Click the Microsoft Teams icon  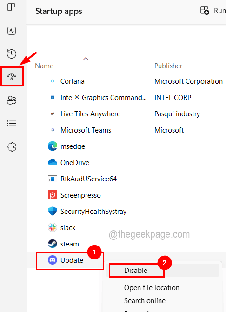tap(53, 130)
